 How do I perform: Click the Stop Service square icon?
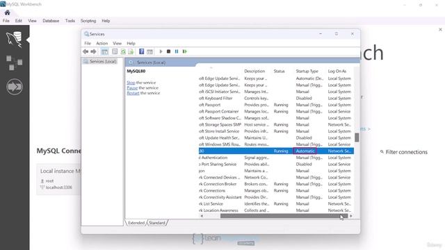pos(168,51)
